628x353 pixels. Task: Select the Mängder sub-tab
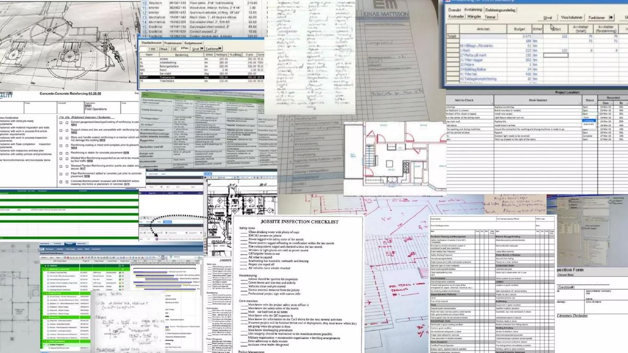click(474, 16)
